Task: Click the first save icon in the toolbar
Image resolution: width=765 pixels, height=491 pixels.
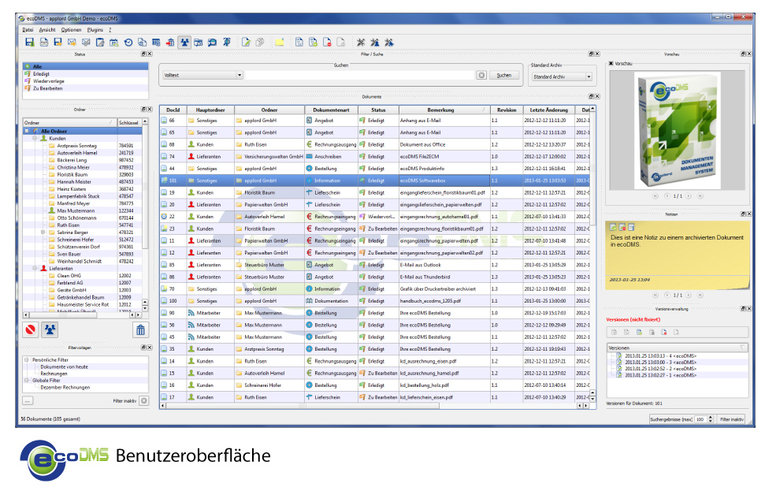Action: click(x=30, y=43)
